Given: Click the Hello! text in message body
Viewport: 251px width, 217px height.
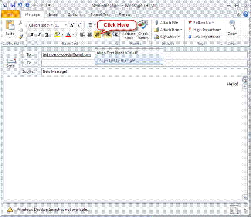Looking at the screenshot, I should [x=232, y=84].
